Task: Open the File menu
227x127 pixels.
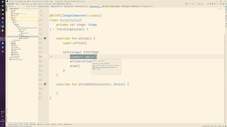Action: [10, 1]
